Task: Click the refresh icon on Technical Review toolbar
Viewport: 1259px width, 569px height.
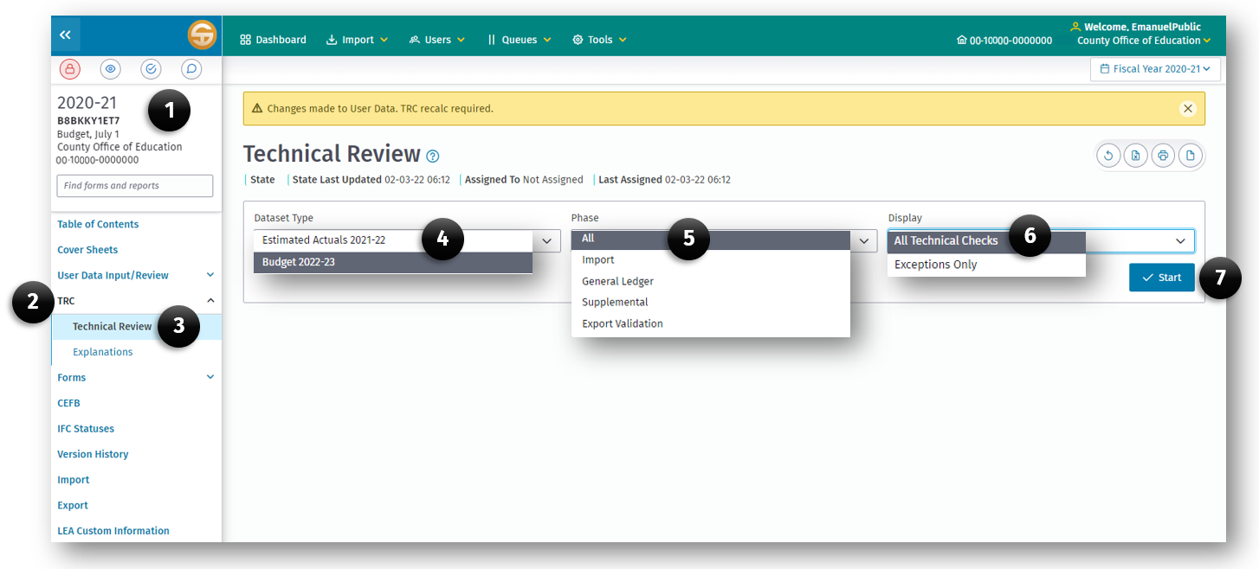Action: 1108,155
